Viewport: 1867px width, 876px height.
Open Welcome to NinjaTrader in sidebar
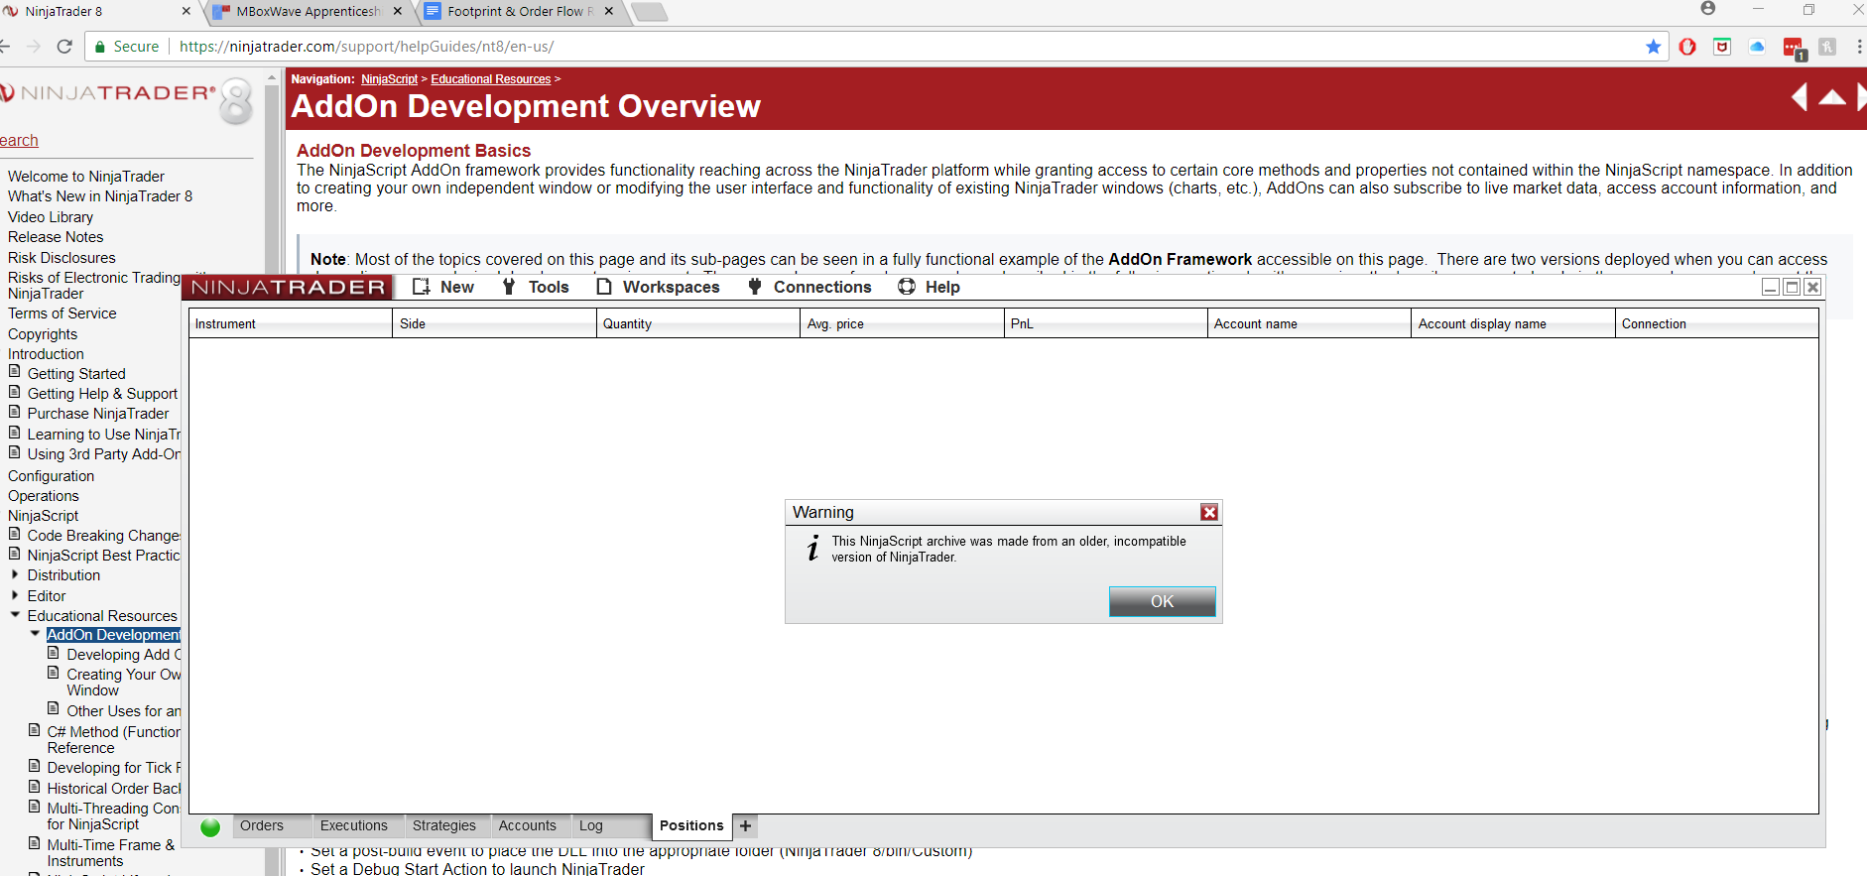[x=86, y=177]
